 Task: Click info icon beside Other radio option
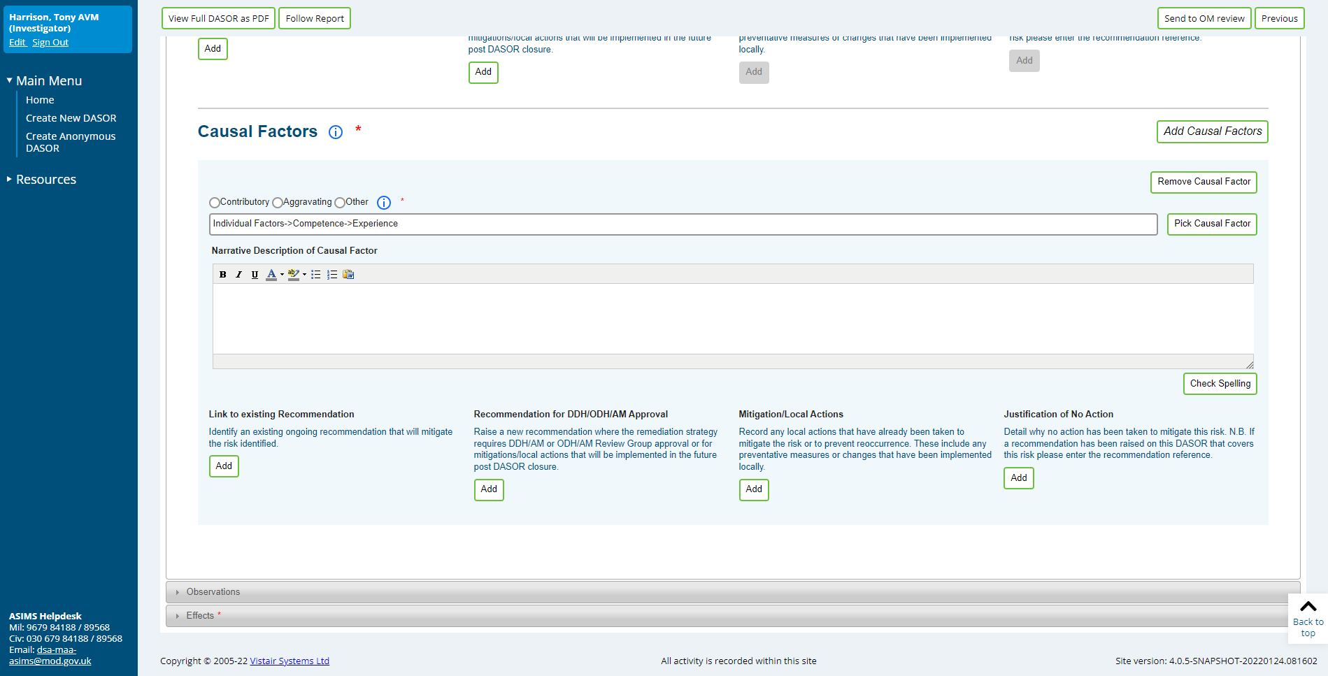pyautogui.click(x=384, y=203)
